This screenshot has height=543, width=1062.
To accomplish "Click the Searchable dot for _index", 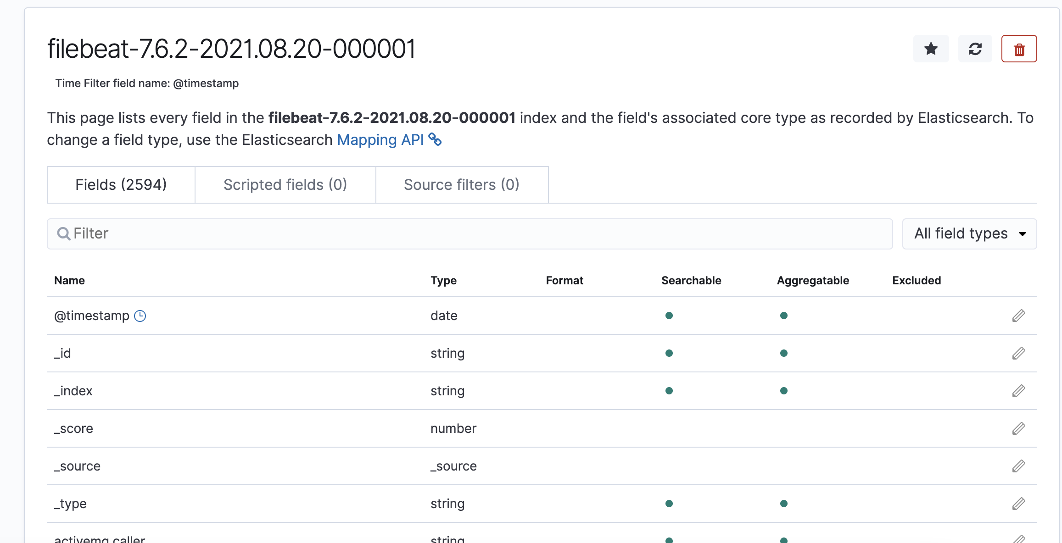I will coord(669,391).
